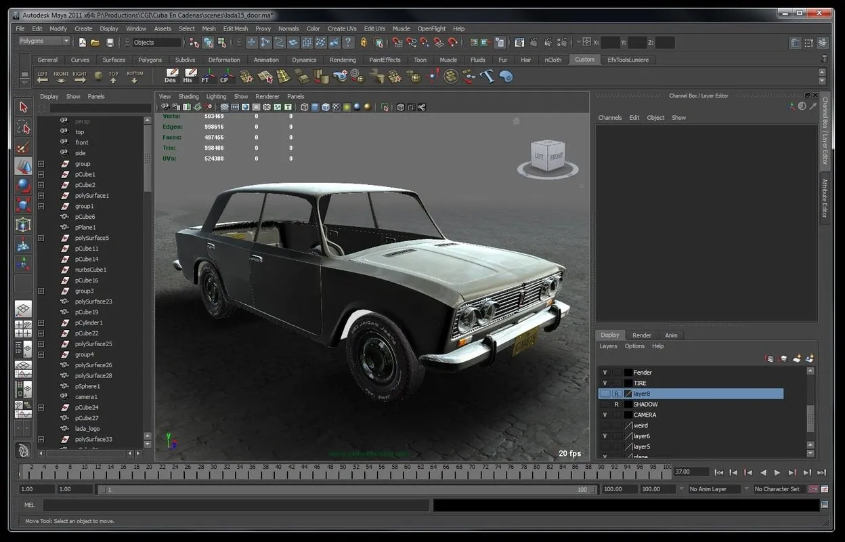Open the Options menu in layer editor
845x542 pixels.
(x=634, y=346)
